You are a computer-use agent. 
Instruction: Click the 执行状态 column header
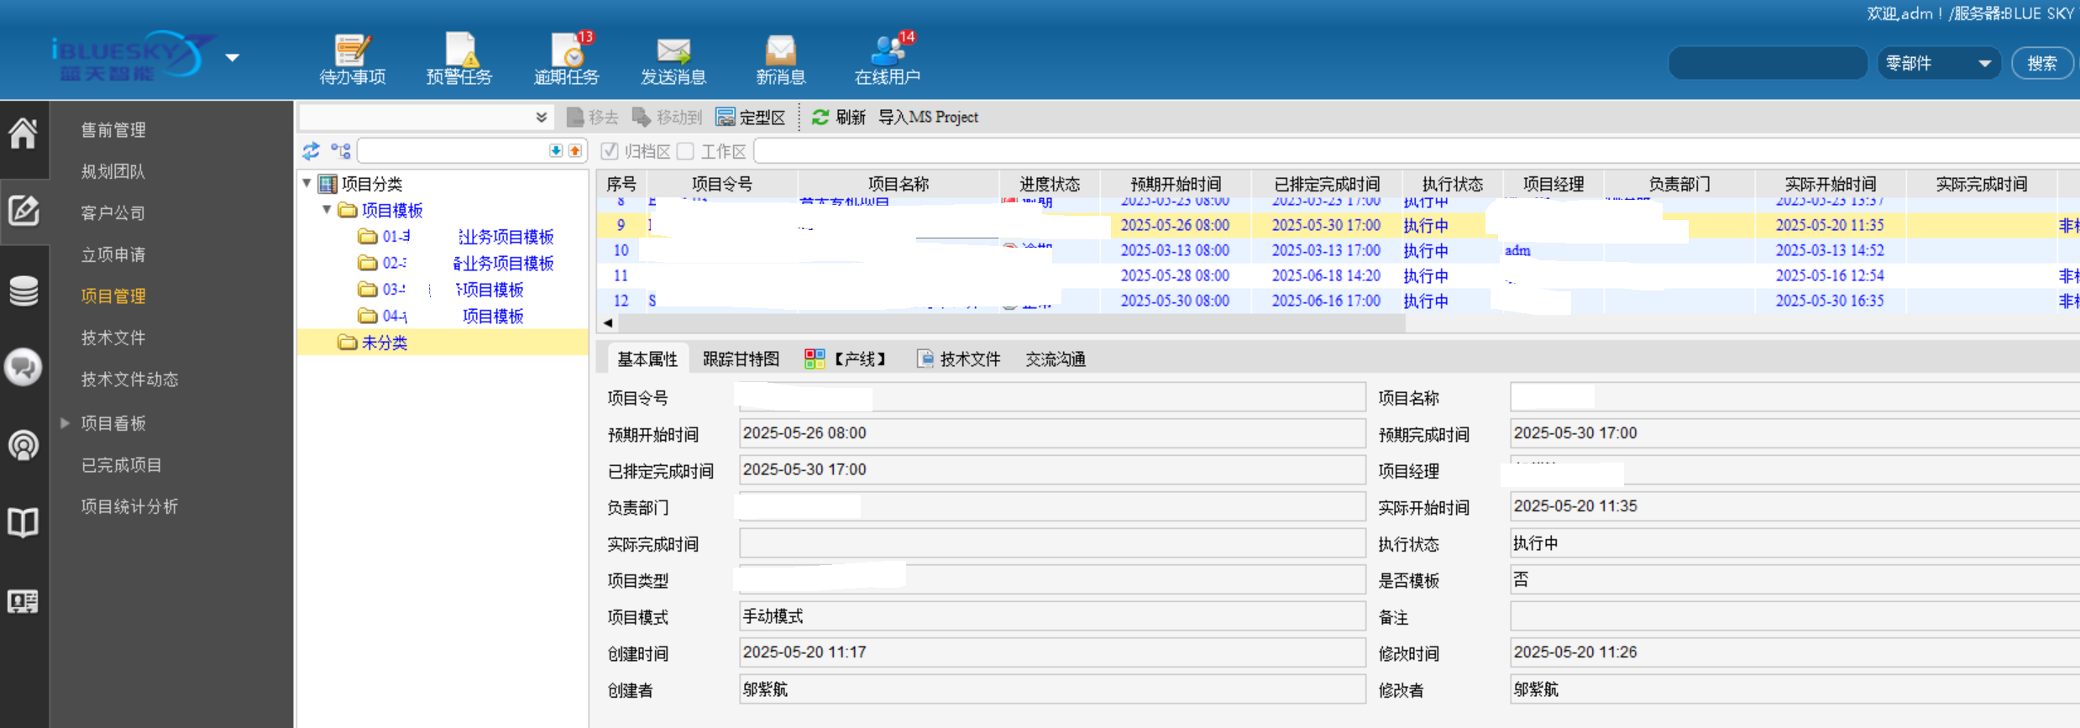(x=1453, y=184)
